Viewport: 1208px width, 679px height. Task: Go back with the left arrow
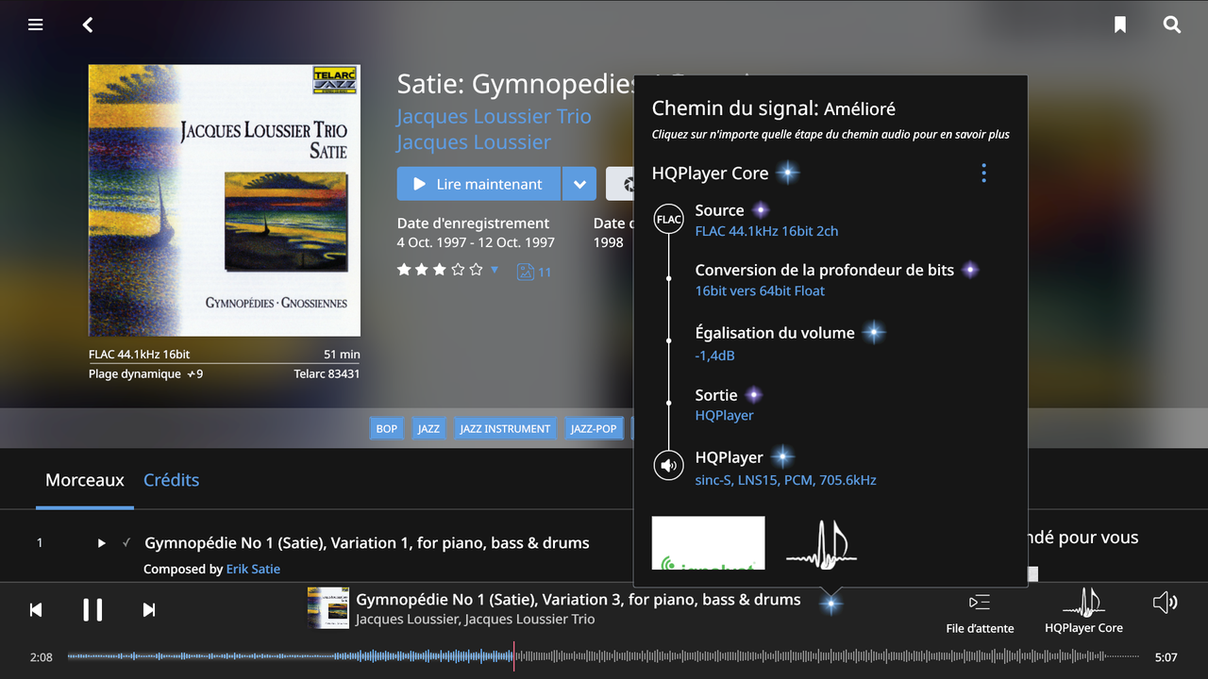pyautogui.click(x=88, y=25)
